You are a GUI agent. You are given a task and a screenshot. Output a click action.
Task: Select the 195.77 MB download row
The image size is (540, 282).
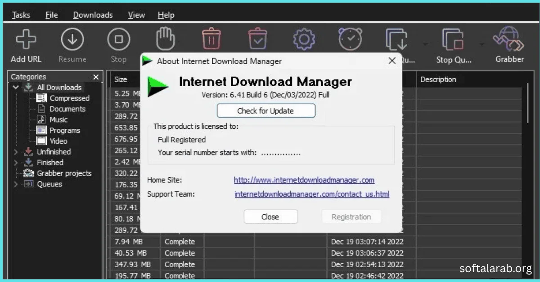click(x=316, y=275)
